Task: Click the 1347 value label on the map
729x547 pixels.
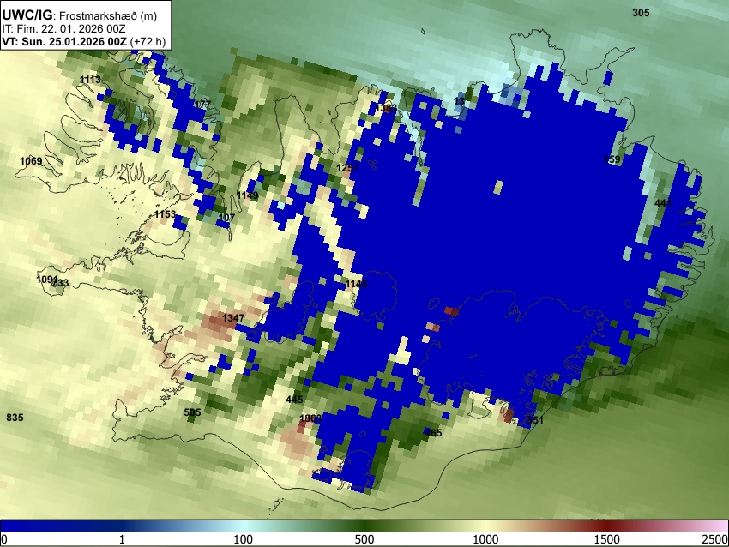Action: click(x=233, y=318)
